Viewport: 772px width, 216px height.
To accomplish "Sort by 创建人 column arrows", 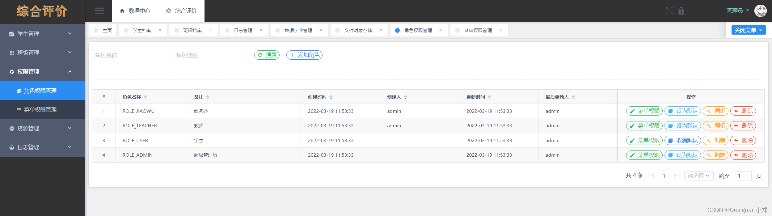I will [406, 97].
